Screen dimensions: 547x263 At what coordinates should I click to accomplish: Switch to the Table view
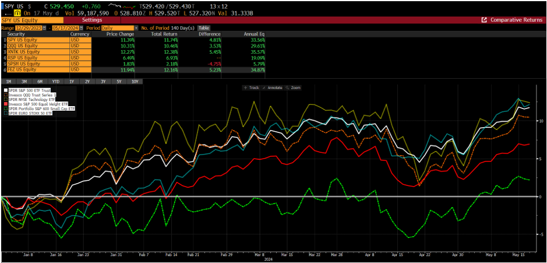point(204,28)
